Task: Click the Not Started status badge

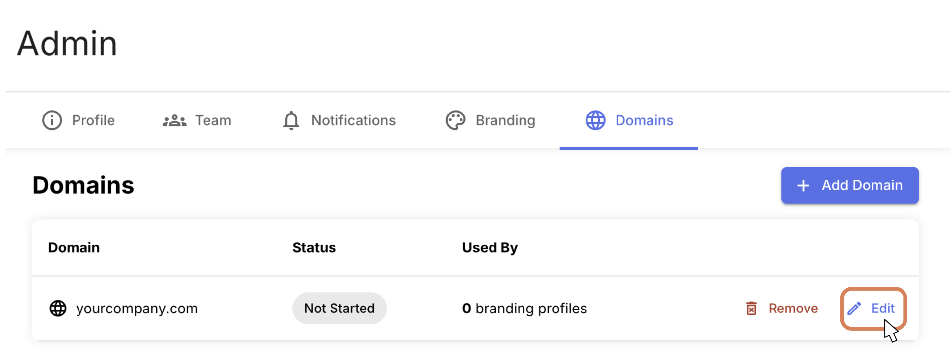Action: [339, 308]
